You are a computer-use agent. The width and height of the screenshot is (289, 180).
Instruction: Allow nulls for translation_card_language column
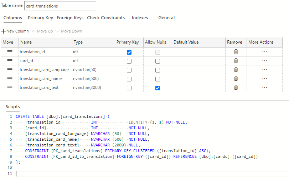(x=158, y=70)
